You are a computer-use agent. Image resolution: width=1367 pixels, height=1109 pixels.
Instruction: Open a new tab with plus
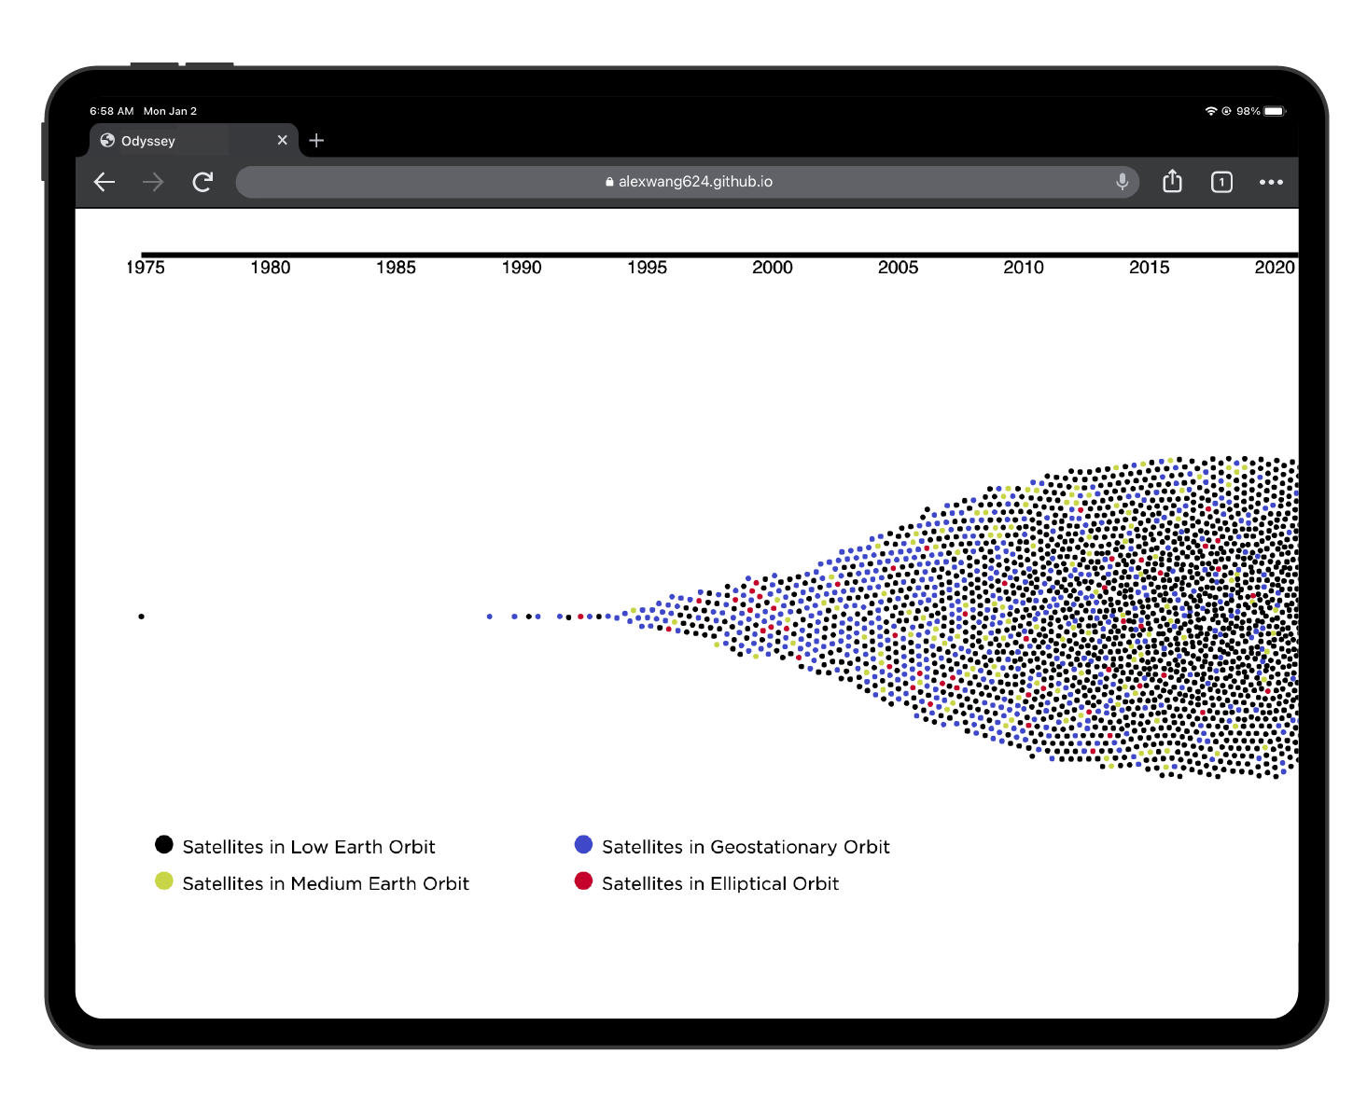point(316,141)
